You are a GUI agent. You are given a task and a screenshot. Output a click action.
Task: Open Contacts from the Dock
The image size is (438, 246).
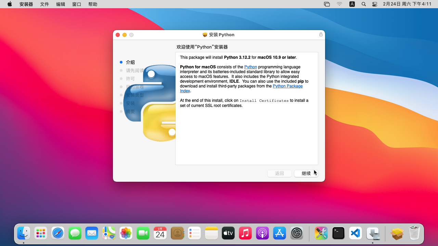click(177, 233)
